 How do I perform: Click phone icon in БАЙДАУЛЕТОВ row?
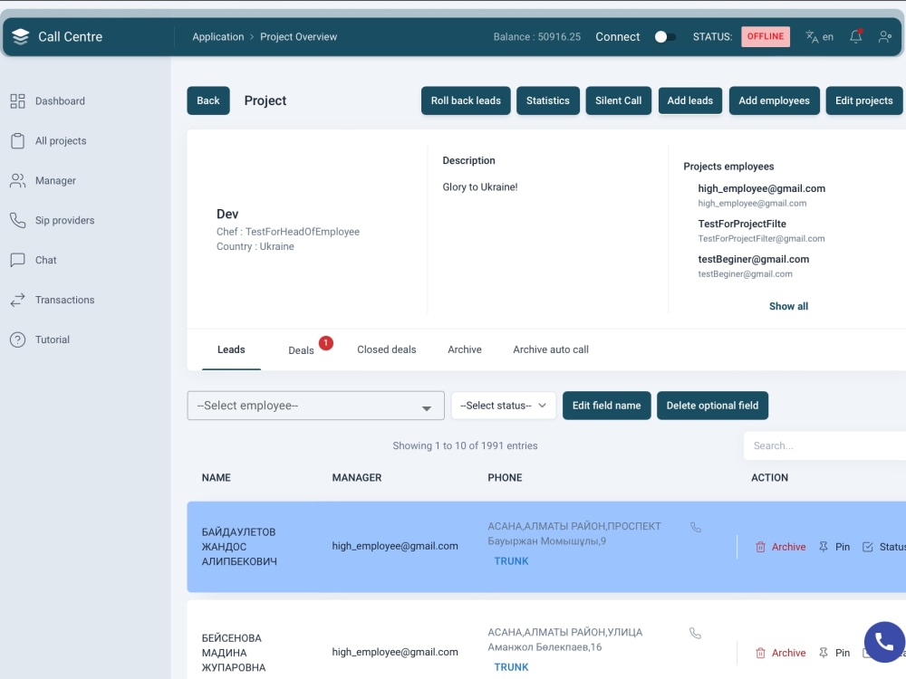tap(696, 527)
